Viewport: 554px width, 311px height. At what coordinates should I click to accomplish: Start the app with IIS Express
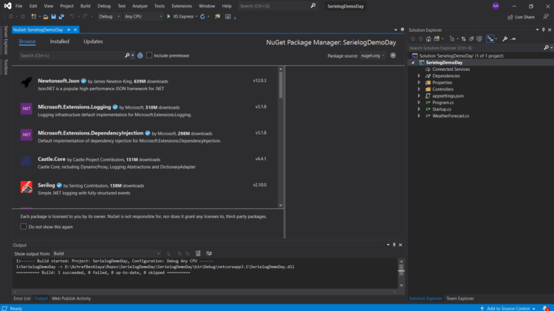180,16
